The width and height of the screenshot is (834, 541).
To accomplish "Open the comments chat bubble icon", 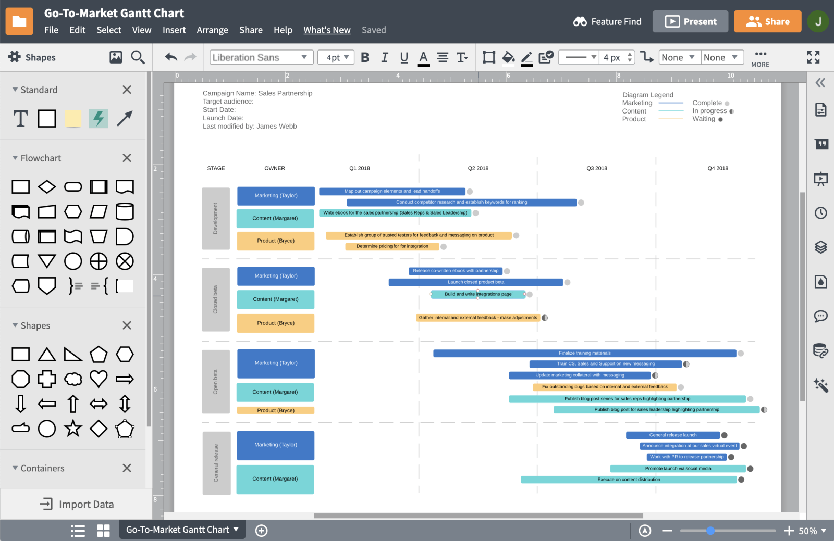I will click(x=820, y=316).
